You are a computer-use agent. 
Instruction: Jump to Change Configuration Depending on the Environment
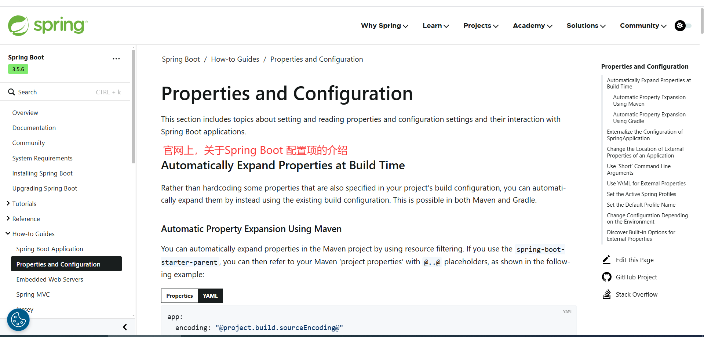[x=647, y=218]
